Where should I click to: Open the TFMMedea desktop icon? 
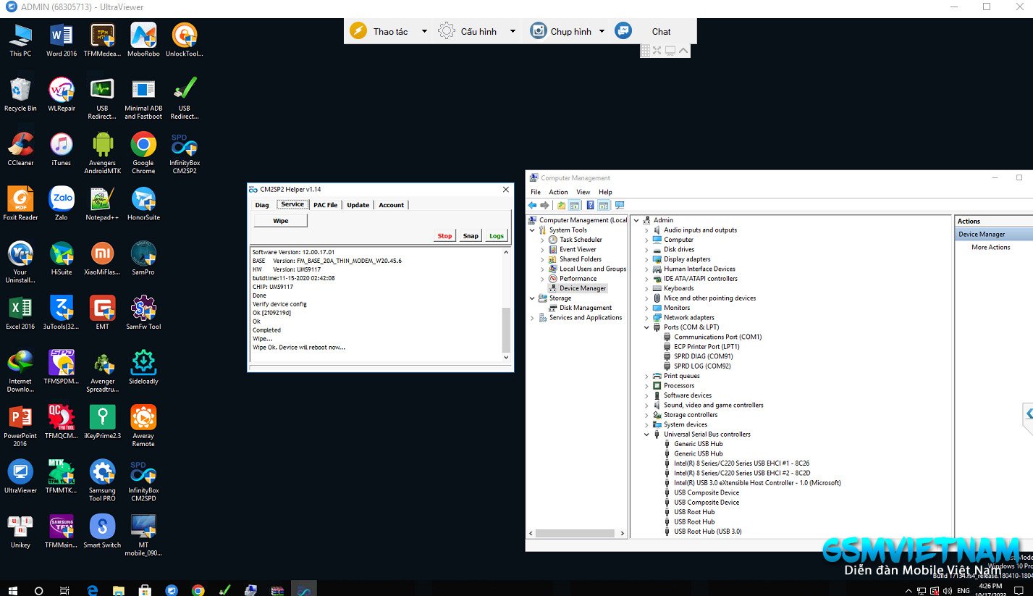pos(102,40)
